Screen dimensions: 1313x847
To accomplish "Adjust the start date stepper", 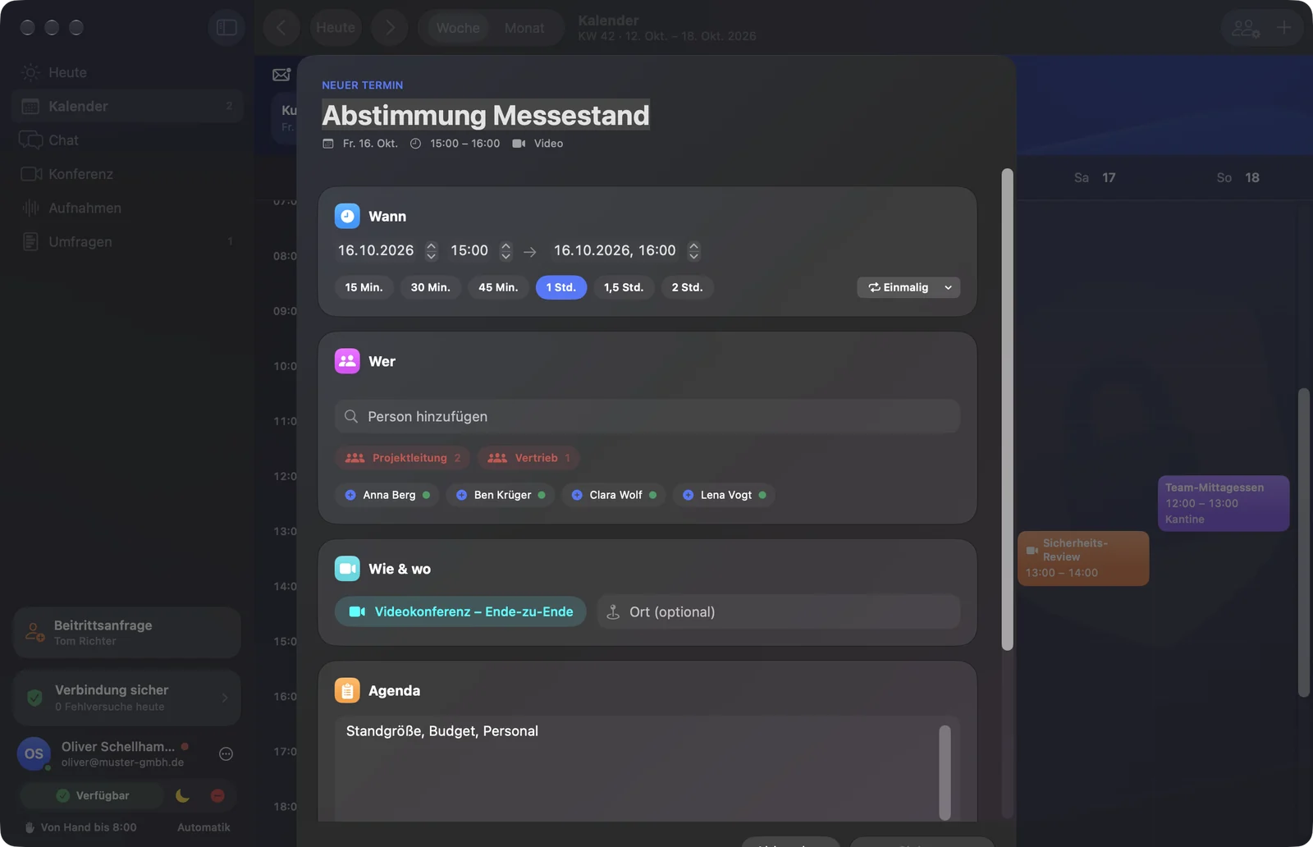I will [432, 250].
